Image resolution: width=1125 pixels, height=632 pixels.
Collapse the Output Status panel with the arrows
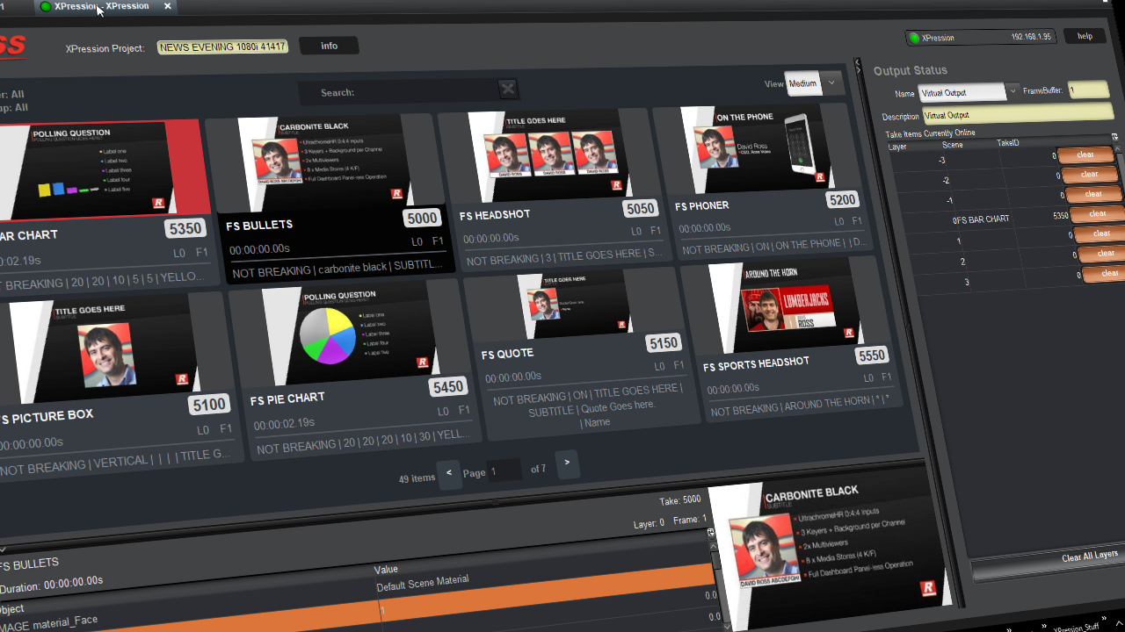[858, 67]
